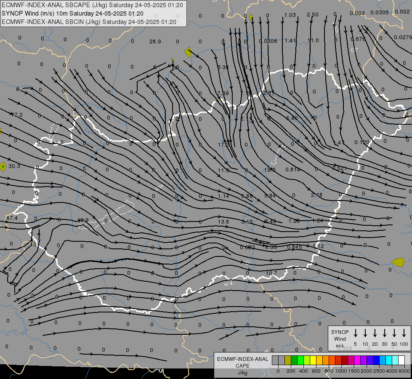The image size is (412, 379).
Task: Choose the orange swatch ending at 800
Action: pyautogui.click(x=326, y=360)
